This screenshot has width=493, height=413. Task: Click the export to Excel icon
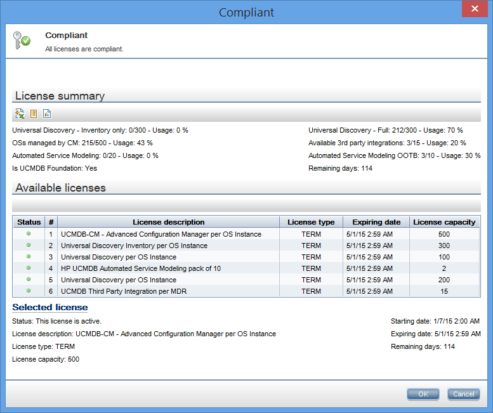20,114
